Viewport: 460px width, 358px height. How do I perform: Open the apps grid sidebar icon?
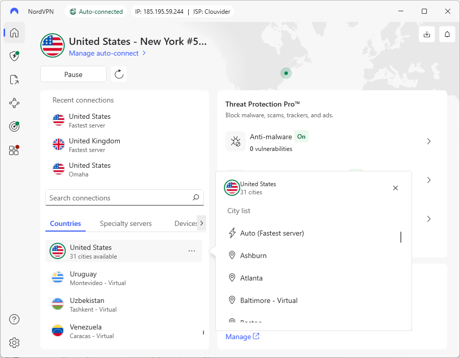pos(14,150)
